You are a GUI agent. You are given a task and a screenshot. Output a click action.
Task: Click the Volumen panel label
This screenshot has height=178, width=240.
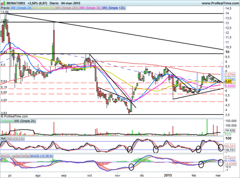click(x=6, y=121)
